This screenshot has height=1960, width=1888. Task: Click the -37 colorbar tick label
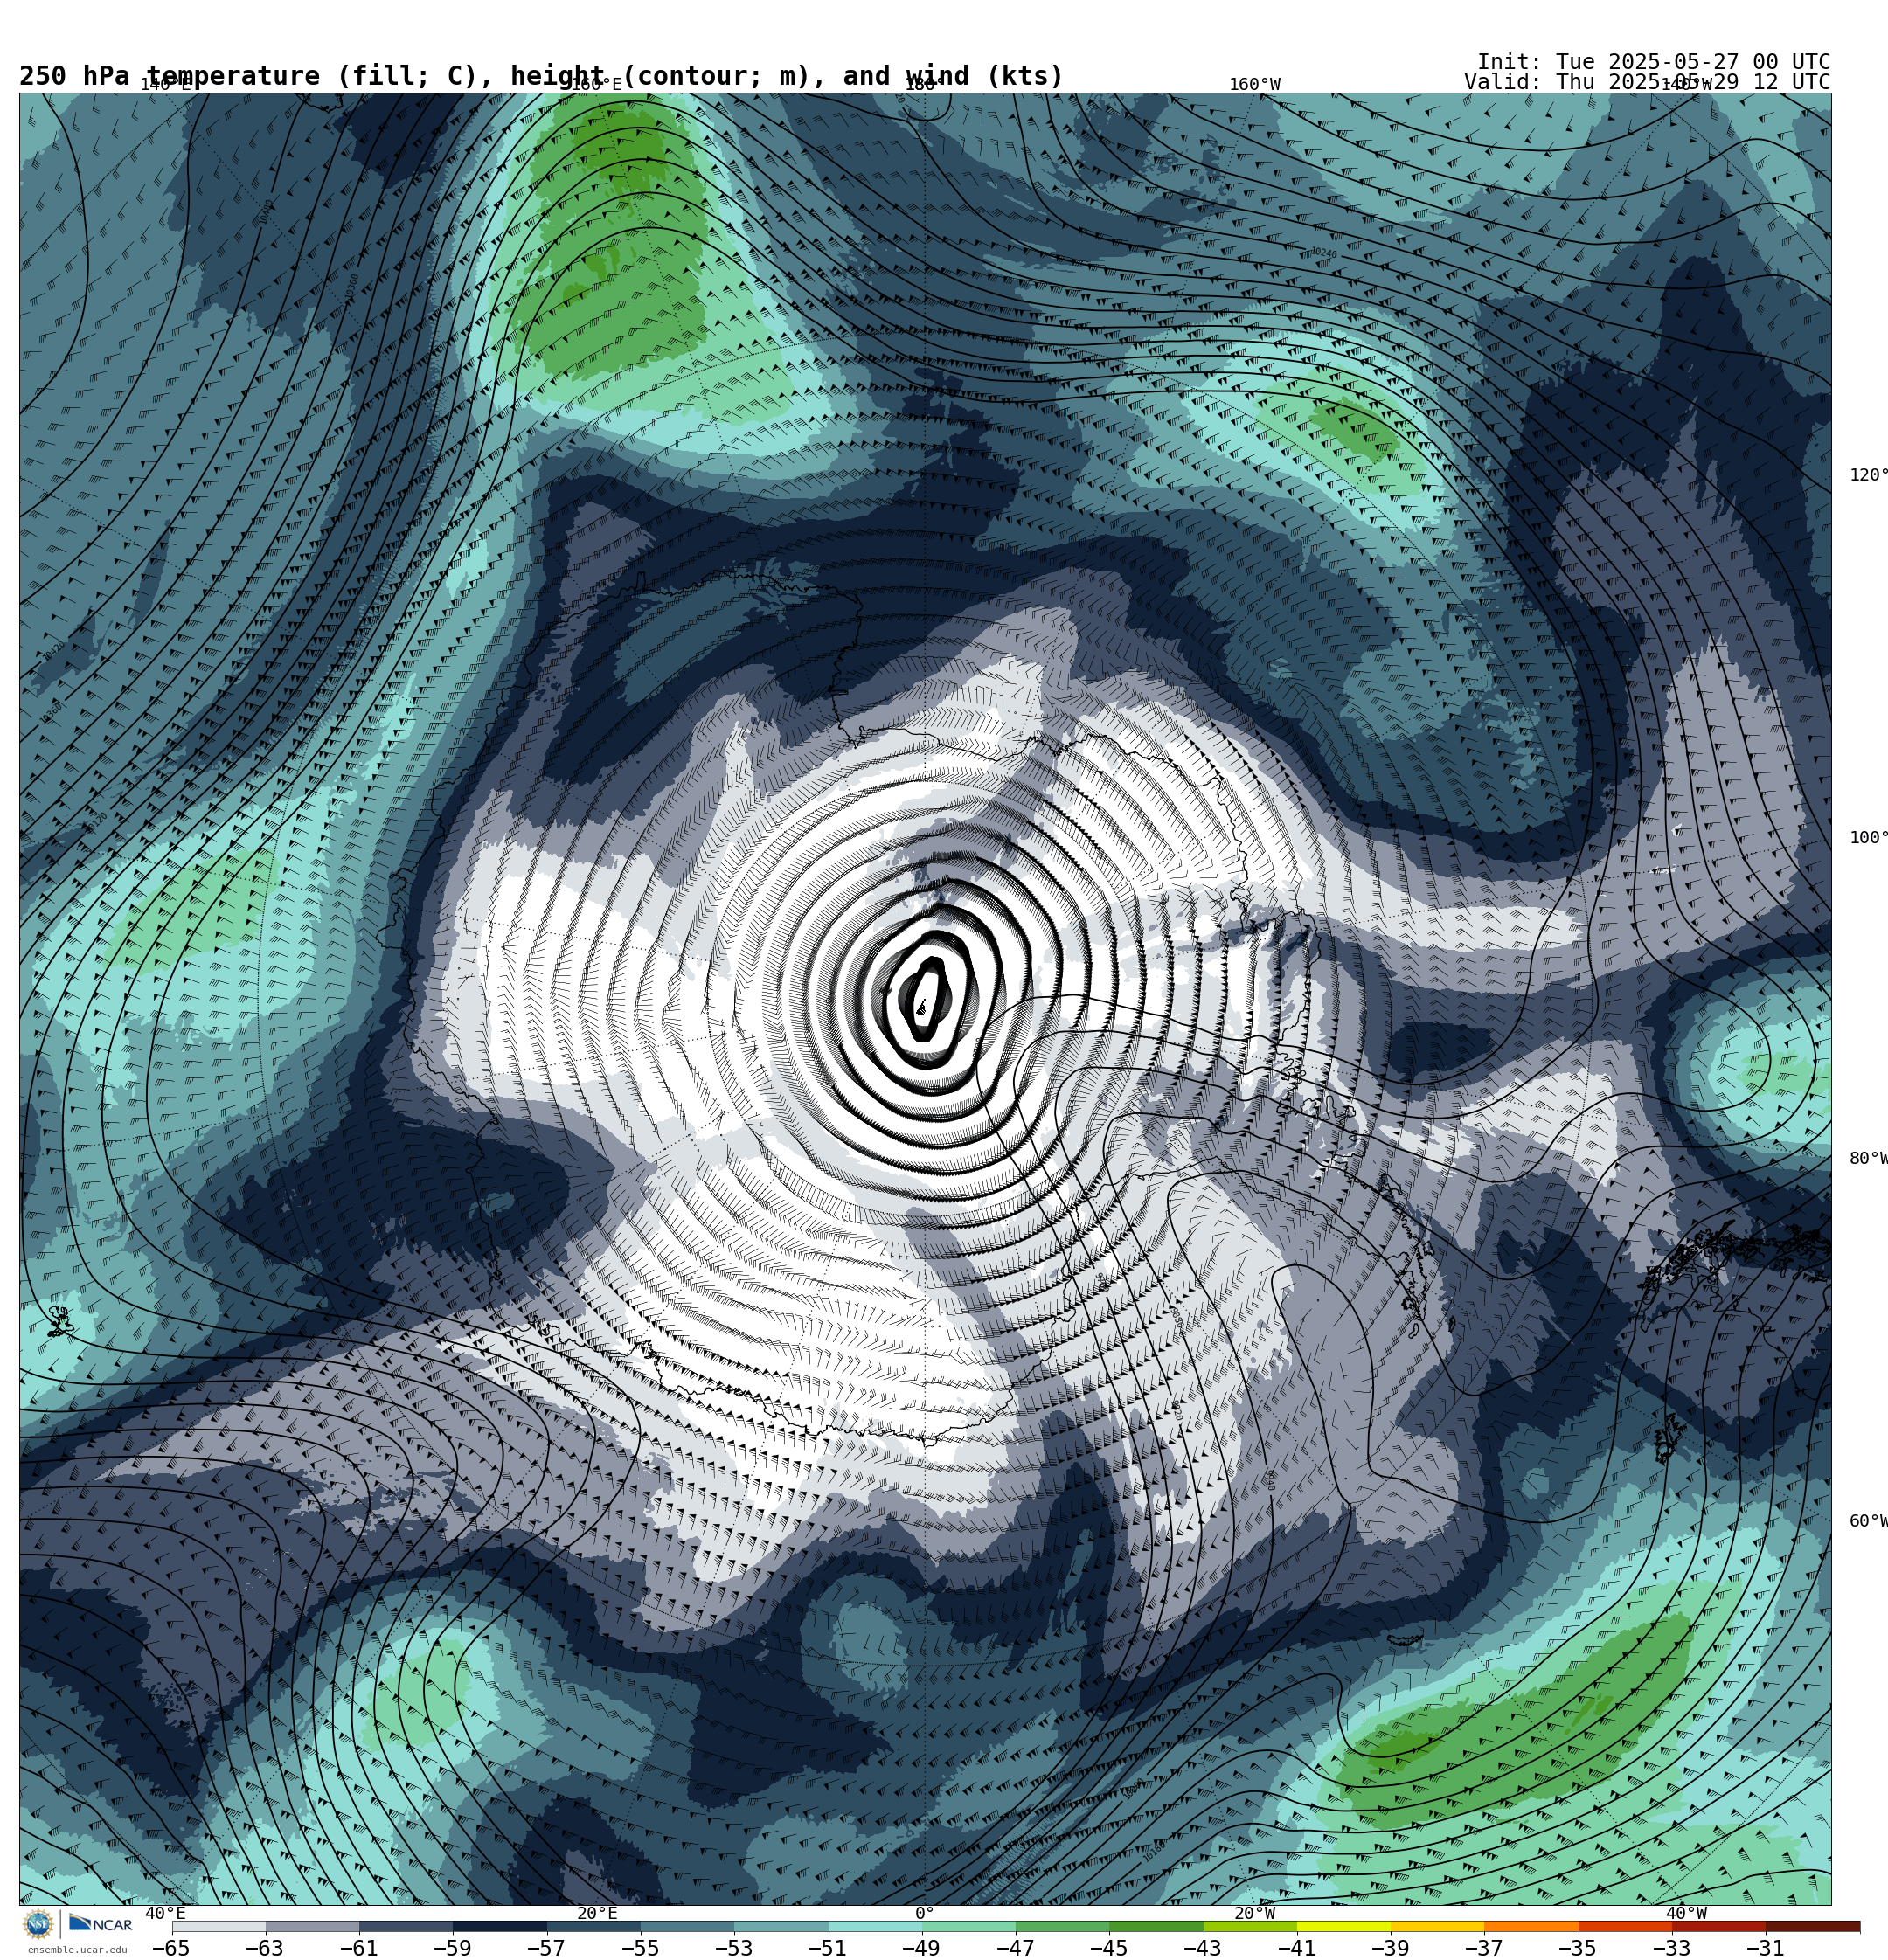(1485, 1948)
